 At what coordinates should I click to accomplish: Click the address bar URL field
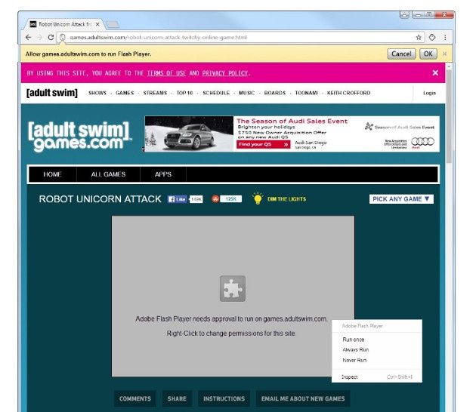click(x=240, y=37)
